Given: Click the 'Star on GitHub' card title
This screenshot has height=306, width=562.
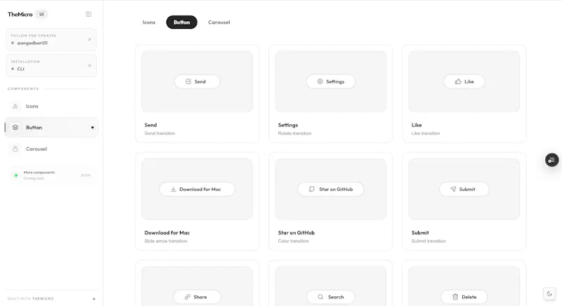Looking at the screenshot, I should [296, 232].
